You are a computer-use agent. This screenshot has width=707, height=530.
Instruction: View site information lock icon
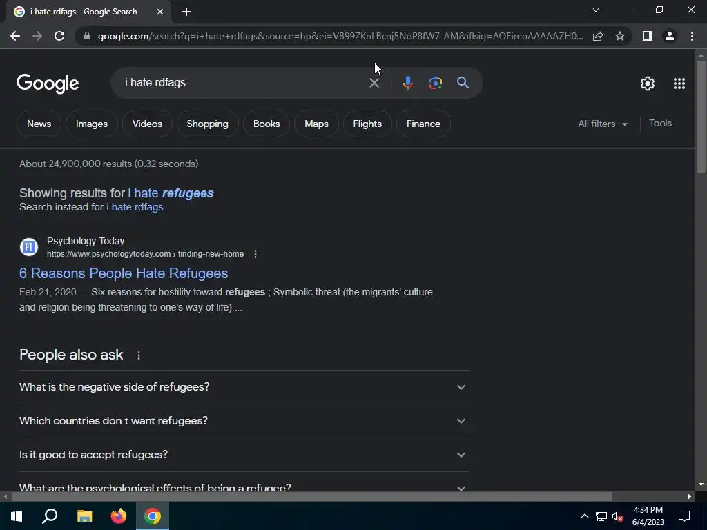click(x=87, y=36)
